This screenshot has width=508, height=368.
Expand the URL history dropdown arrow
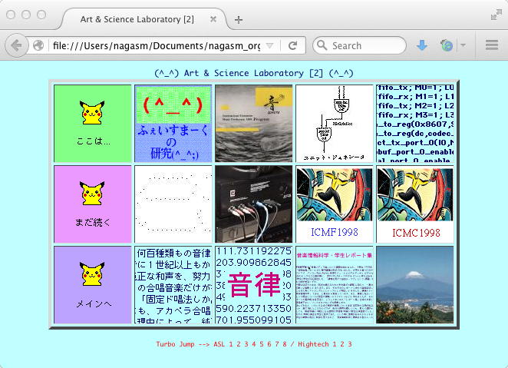(x=269, y=46)
